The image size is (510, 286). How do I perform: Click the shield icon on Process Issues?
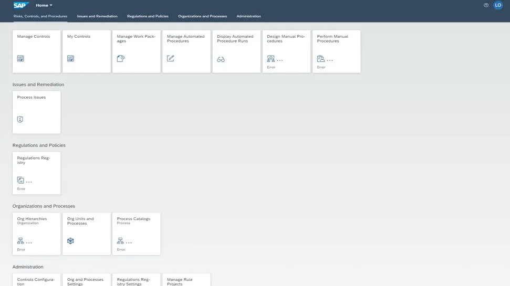coord(20,120)
